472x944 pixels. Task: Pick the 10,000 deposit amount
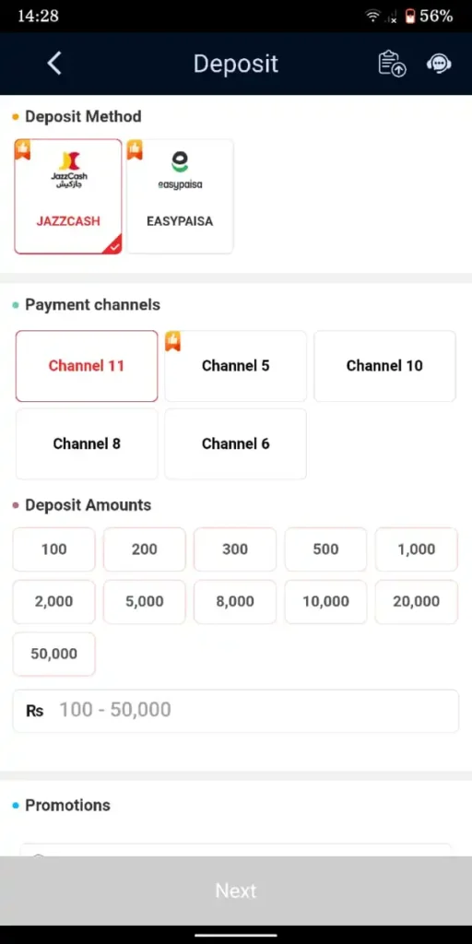coord(325,601)
